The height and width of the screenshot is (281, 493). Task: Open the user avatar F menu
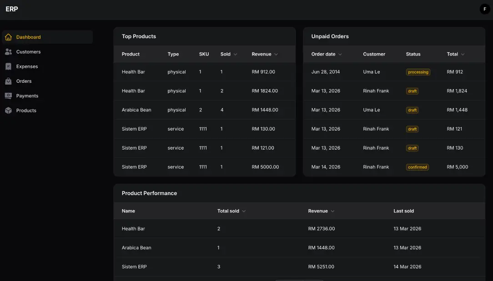(484, 9)
